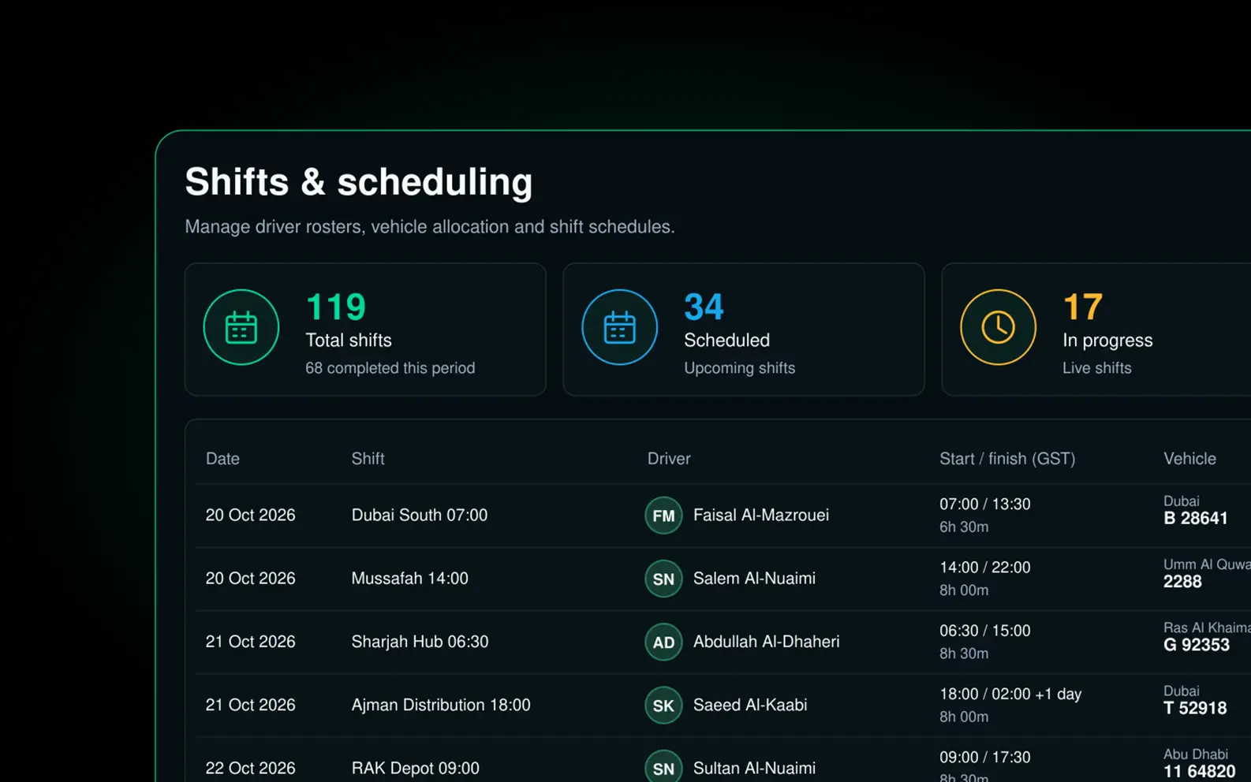This screenshot has height=782, width=1251.
Task: Click the Start / finish (GST) column header
Action: coord(1007,459)
